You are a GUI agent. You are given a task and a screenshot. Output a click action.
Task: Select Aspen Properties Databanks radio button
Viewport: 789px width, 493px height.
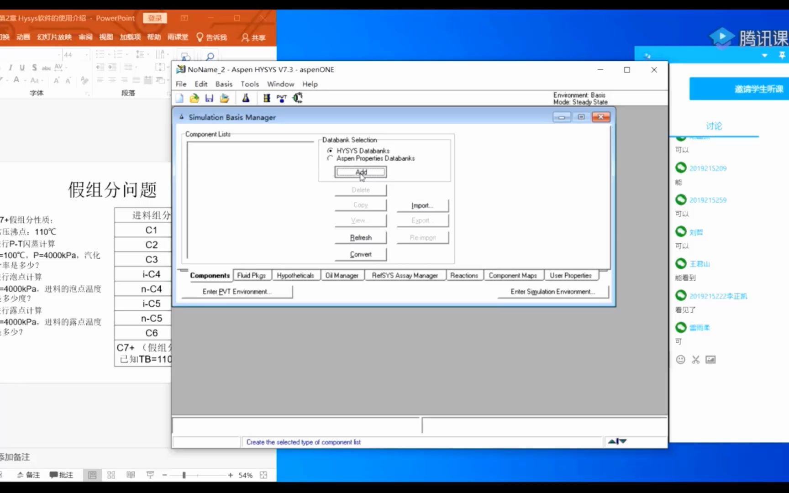(x=330, y=158)
